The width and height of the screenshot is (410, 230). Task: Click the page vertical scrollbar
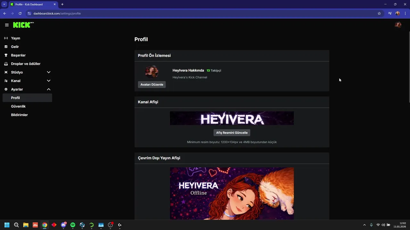pos(409,67)
